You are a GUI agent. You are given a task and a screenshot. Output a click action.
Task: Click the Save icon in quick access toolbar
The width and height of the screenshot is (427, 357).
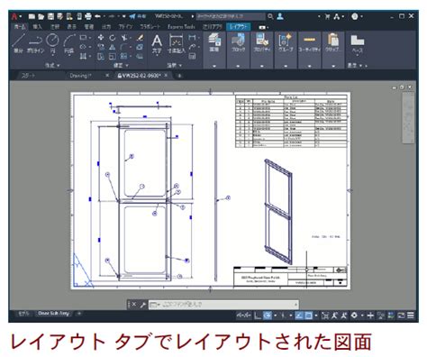[x=50, y=16]
